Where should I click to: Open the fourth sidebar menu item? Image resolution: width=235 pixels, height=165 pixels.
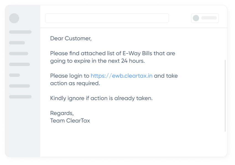click(x=19, y=64)
